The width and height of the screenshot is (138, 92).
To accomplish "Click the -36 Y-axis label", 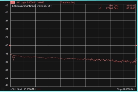I will 6,62.
